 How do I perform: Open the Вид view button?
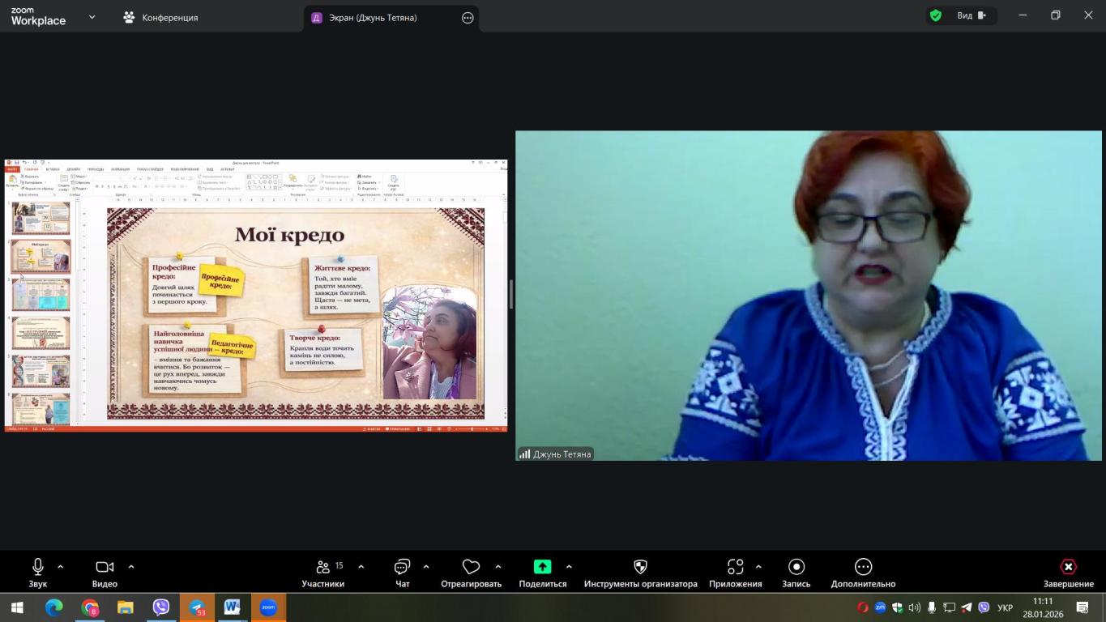point(971,15)
